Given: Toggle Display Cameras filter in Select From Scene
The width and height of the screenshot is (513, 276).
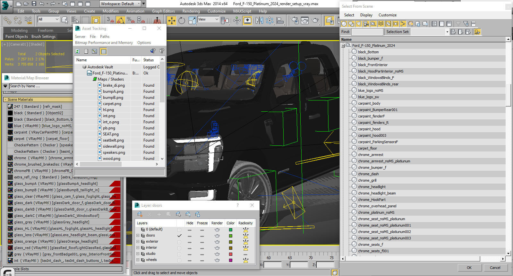Looking at the screenshot, I should (x=366, y=24).
